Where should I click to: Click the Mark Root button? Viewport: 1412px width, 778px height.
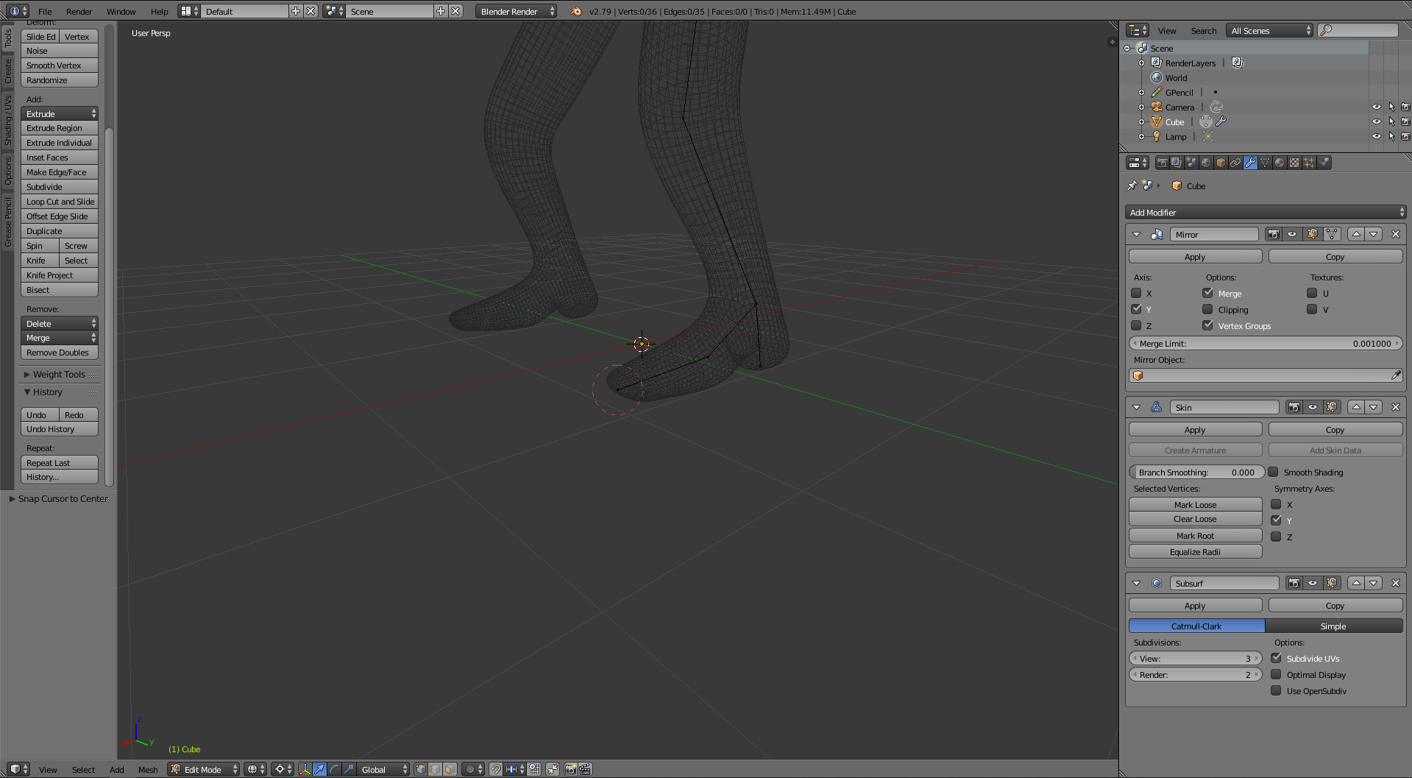(x=1195, y=536)
